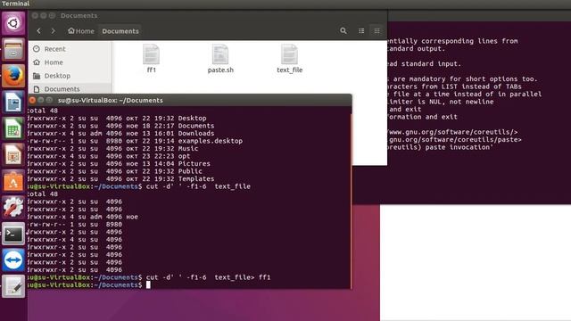
Task: Click the Documents path button
Action: coord(120,31)
